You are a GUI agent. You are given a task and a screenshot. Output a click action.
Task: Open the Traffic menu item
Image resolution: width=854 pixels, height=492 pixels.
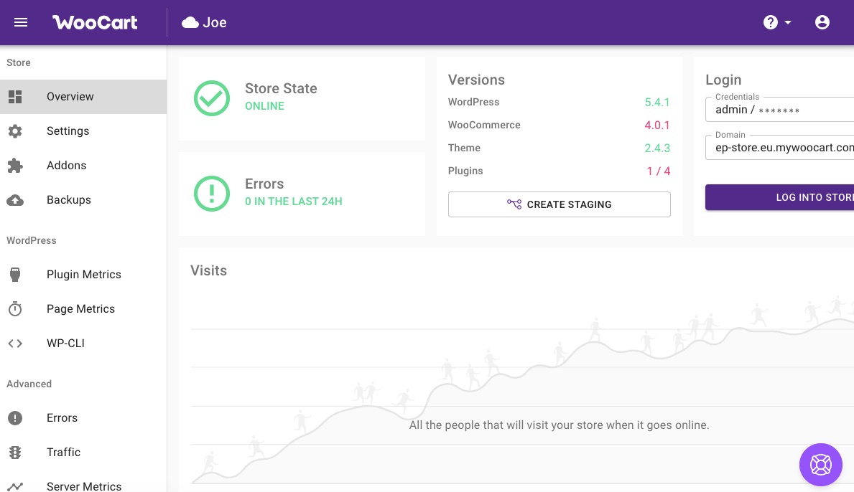coord(64,453)
